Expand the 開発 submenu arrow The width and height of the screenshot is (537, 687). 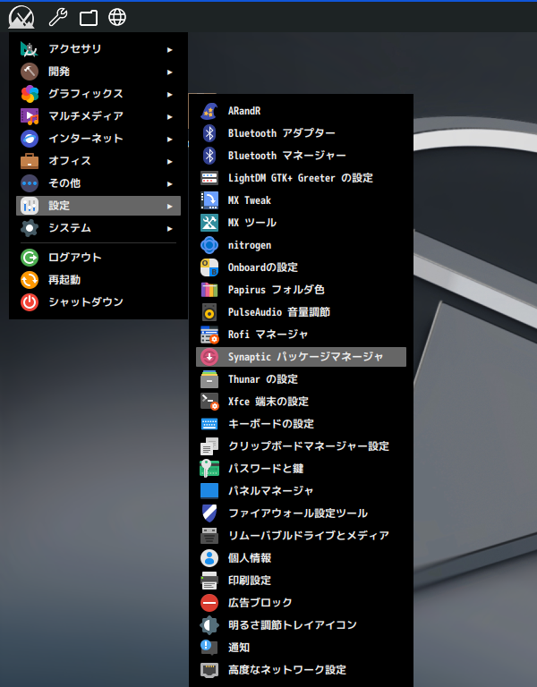170,72
